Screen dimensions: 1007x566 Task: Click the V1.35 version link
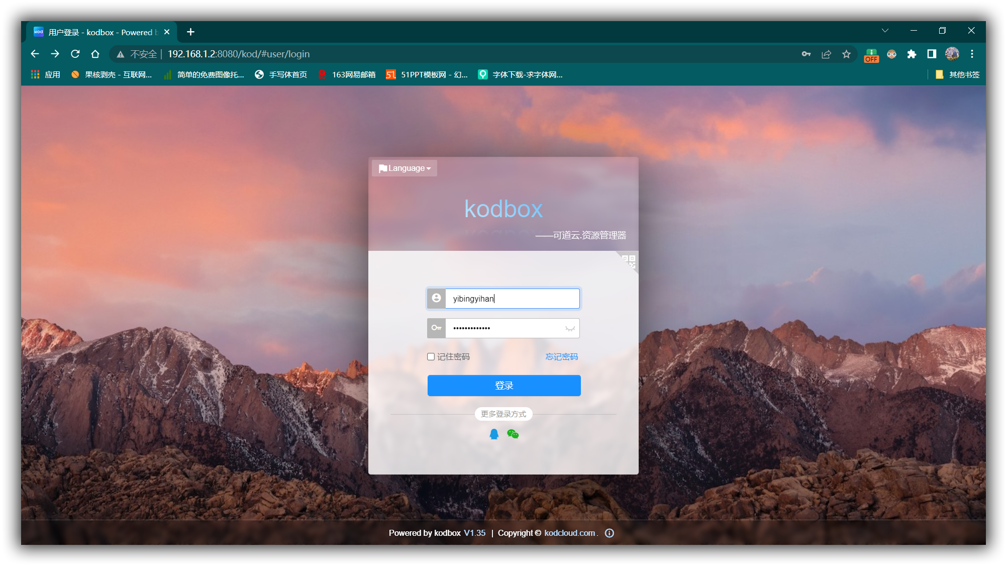point(474,533)
